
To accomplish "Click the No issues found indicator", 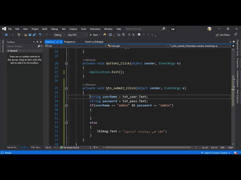I will pyautogui.click(x=70, y=148).
